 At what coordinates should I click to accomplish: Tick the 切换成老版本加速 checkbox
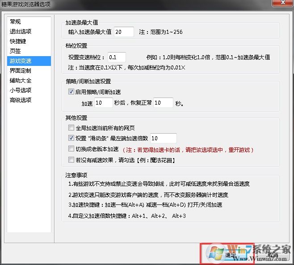pos(71,149)
